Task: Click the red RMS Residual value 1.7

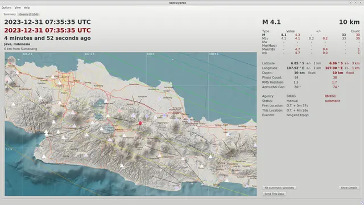Action: pyautogui.click(x=334, y=82)
